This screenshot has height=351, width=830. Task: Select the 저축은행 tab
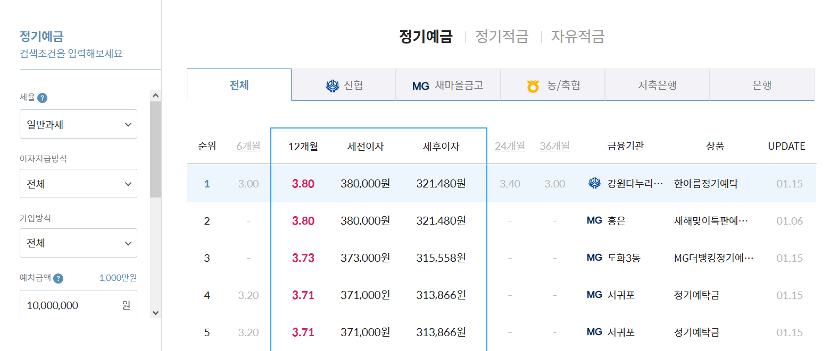(657, 85)
